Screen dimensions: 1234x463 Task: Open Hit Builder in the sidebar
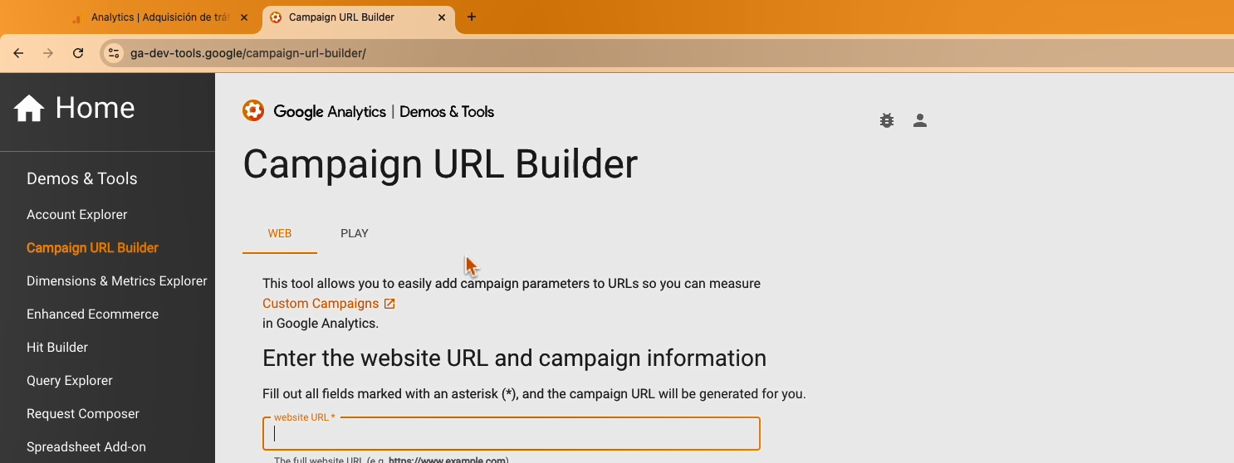(57, 347)
